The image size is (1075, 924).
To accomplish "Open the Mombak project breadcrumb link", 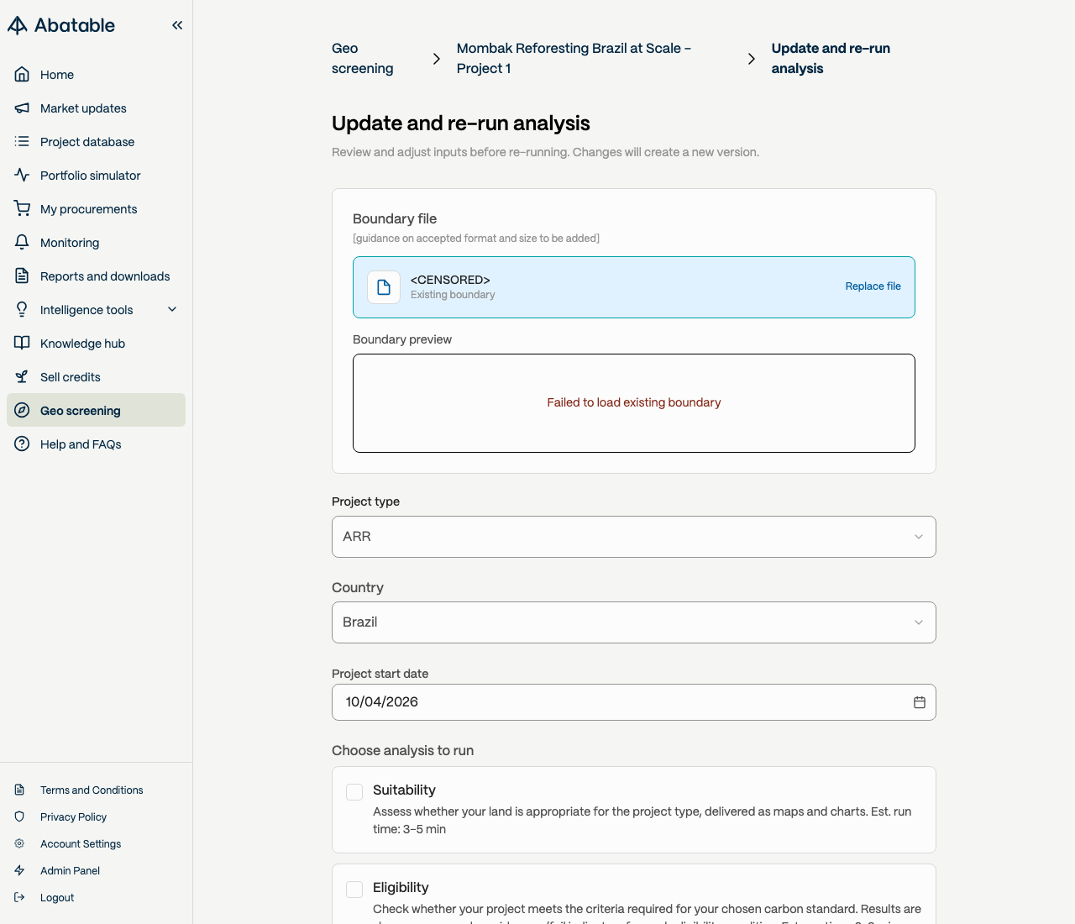I will point(574,59).
